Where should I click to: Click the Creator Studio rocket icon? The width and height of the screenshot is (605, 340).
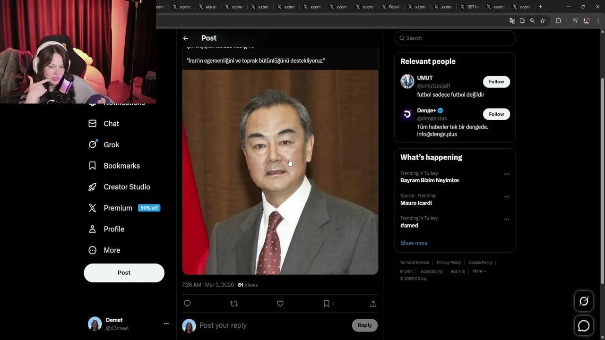[x=93, y=187]
